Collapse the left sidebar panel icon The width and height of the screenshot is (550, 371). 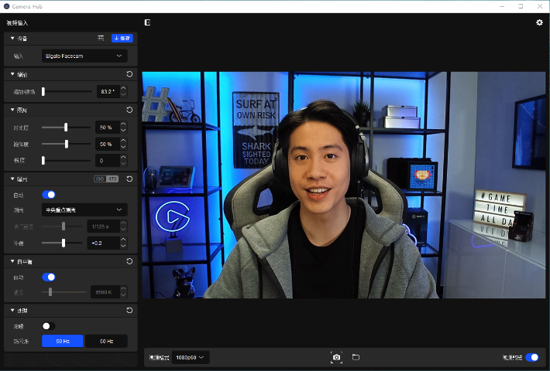[x=147, y=22]
